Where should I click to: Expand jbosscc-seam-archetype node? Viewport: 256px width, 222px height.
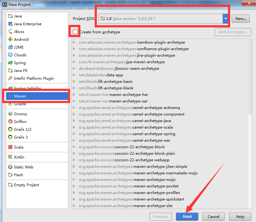click(x=74, y=68)
